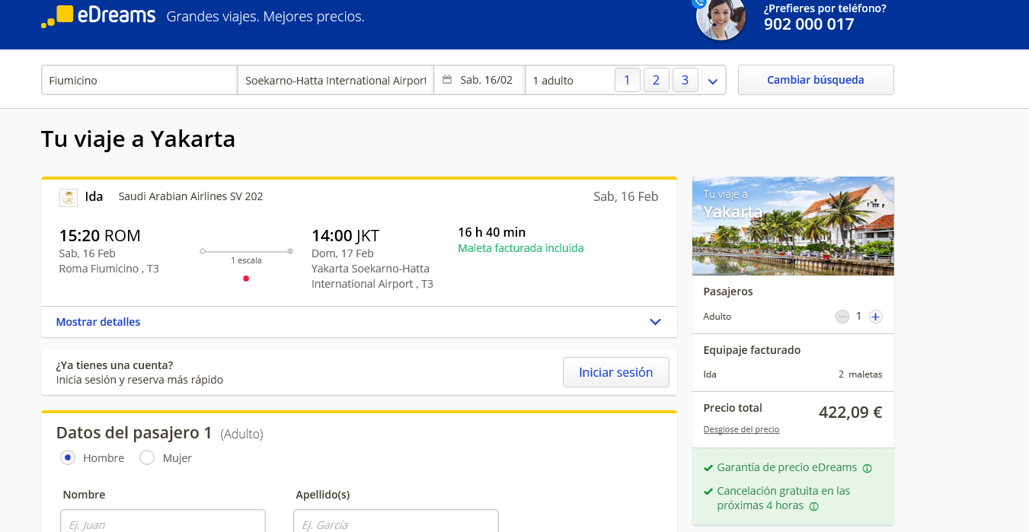Click the Nombre input field
Image resolution: width=1029 pixels, height=532 pixels.
[163, 521]
